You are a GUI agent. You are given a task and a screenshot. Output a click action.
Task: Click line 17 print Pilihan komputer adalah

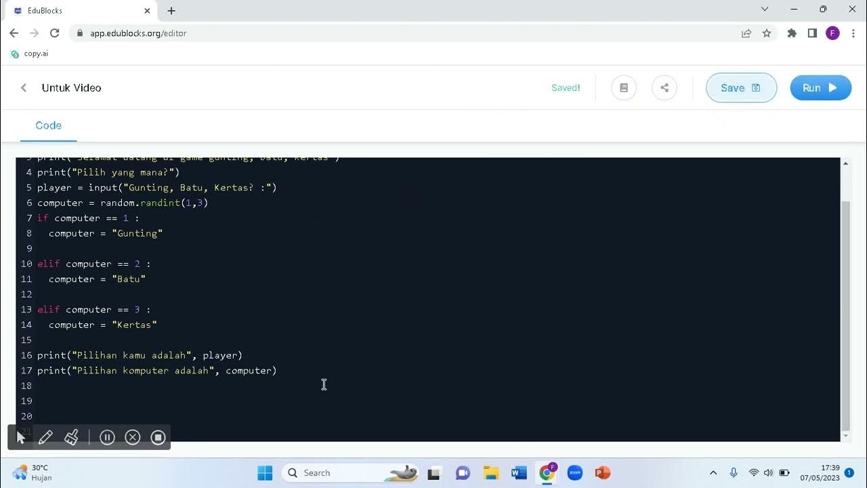coord(157,371)
